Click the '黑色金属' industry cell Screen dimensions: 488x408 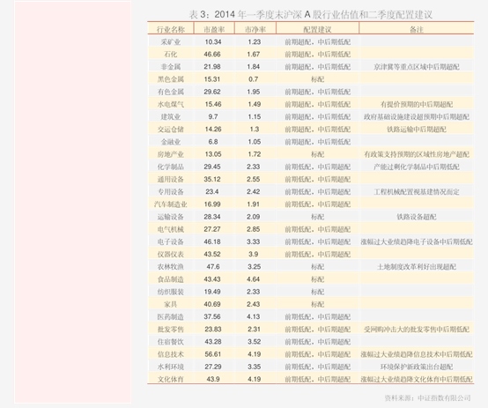point(171,79)
